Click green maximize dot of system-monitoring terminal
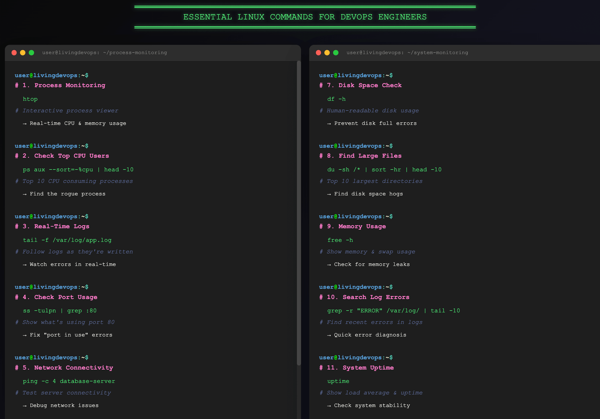 tap(336, 53)
